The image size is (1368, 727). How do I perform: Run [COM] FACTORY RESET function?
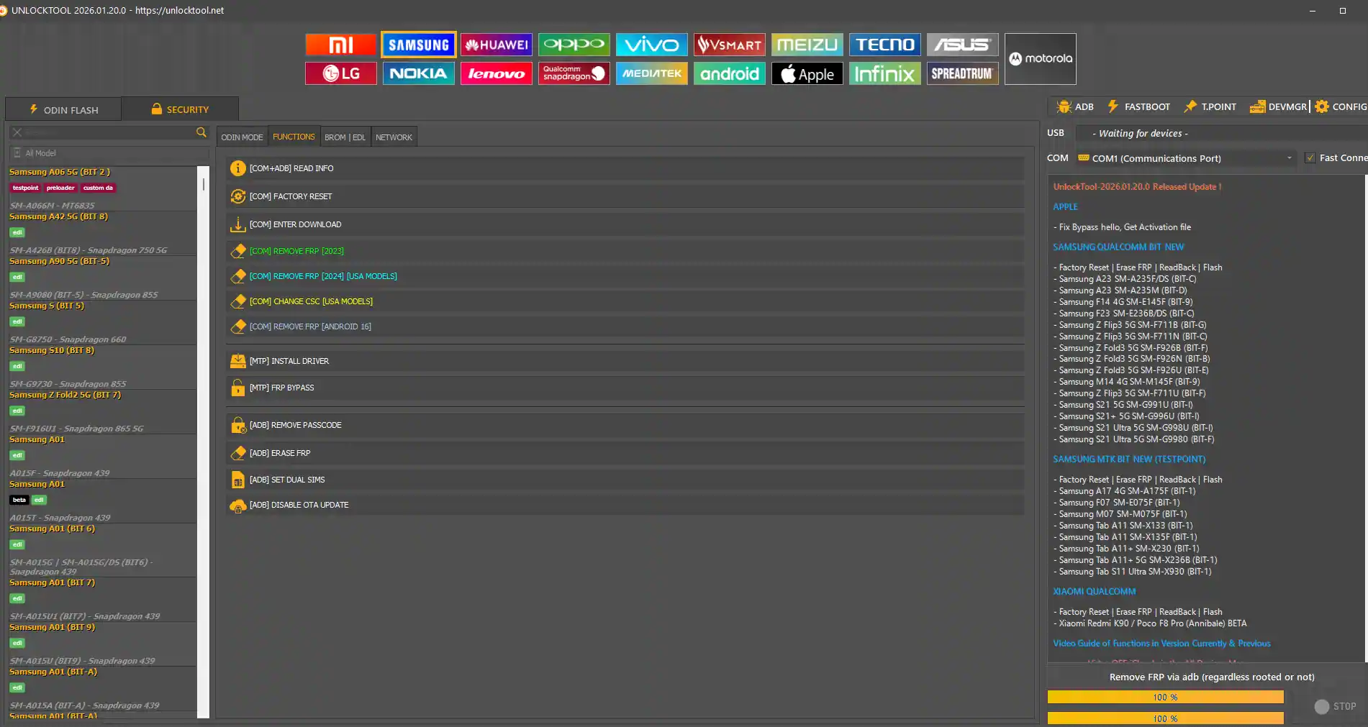291,196
